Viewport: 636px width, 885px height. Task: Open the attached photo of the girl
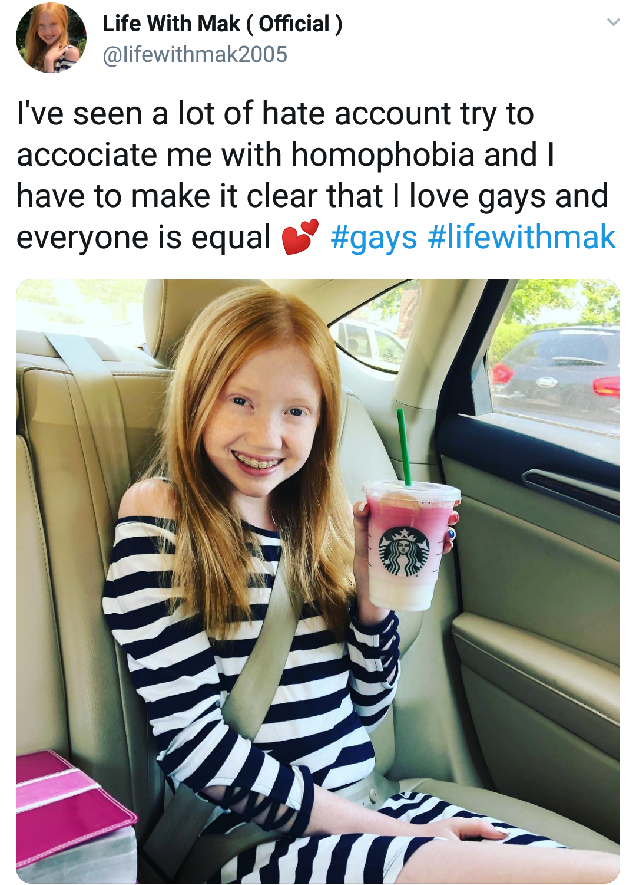click(x=318, y=581)
